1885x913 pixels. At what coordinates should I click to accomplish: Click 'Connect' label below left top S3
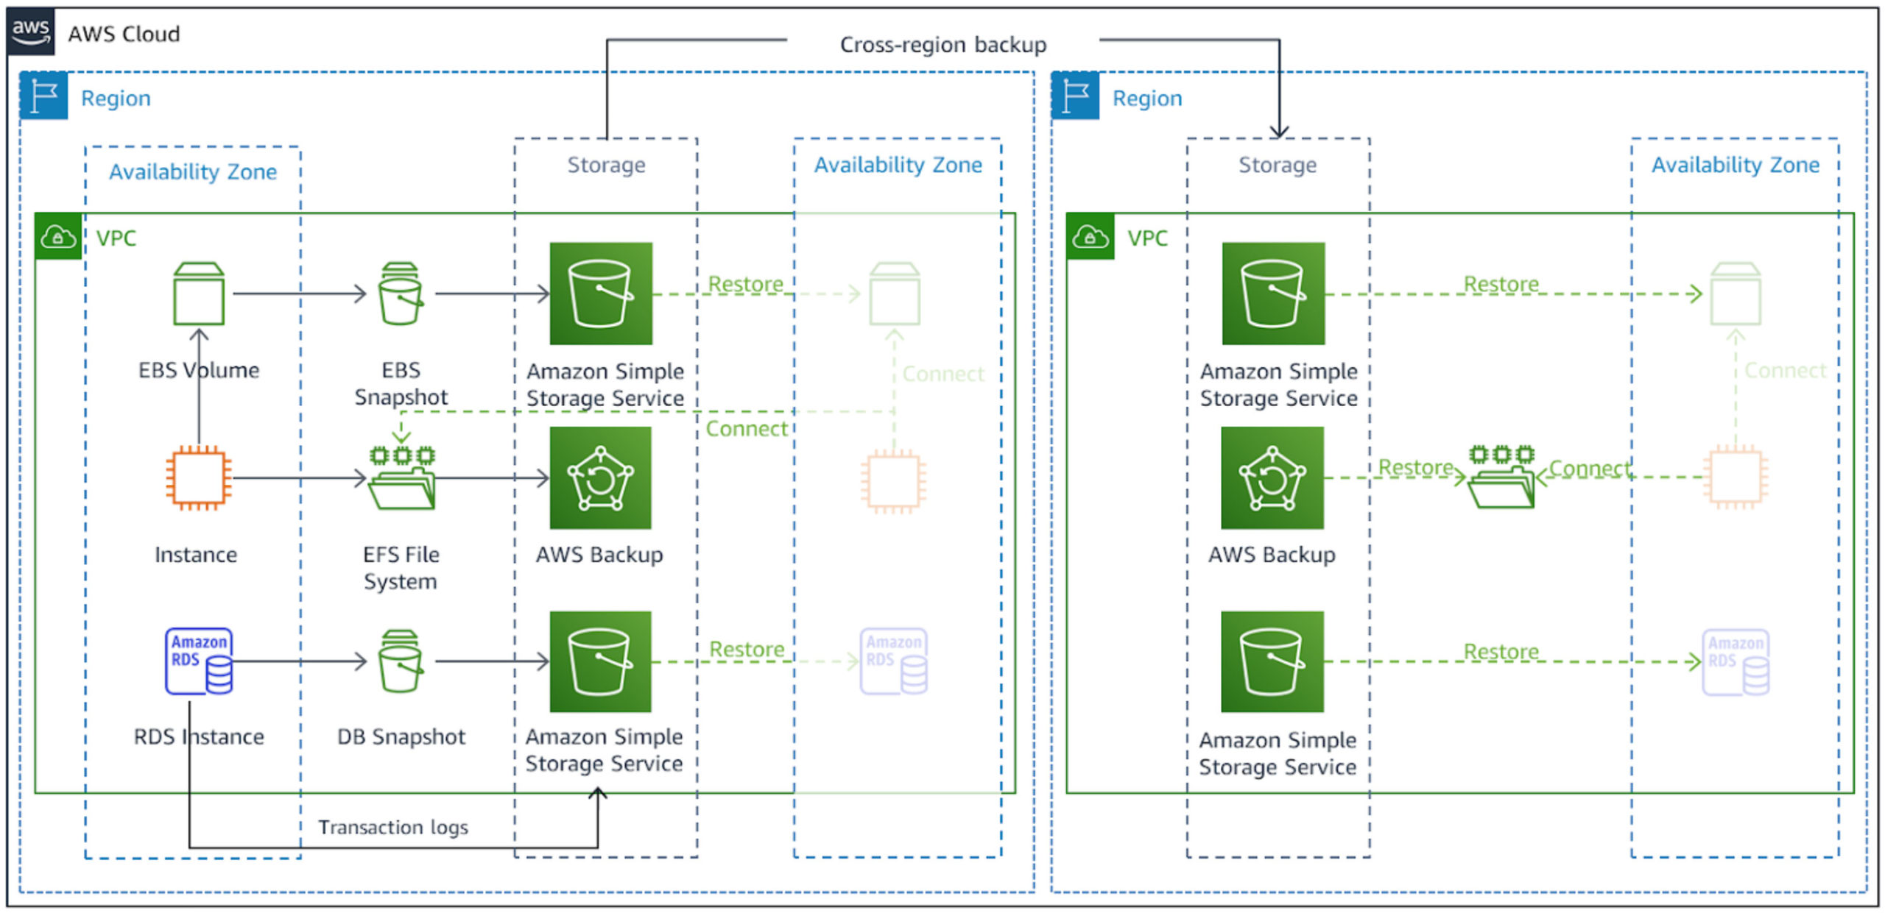(x=747, y=429)
